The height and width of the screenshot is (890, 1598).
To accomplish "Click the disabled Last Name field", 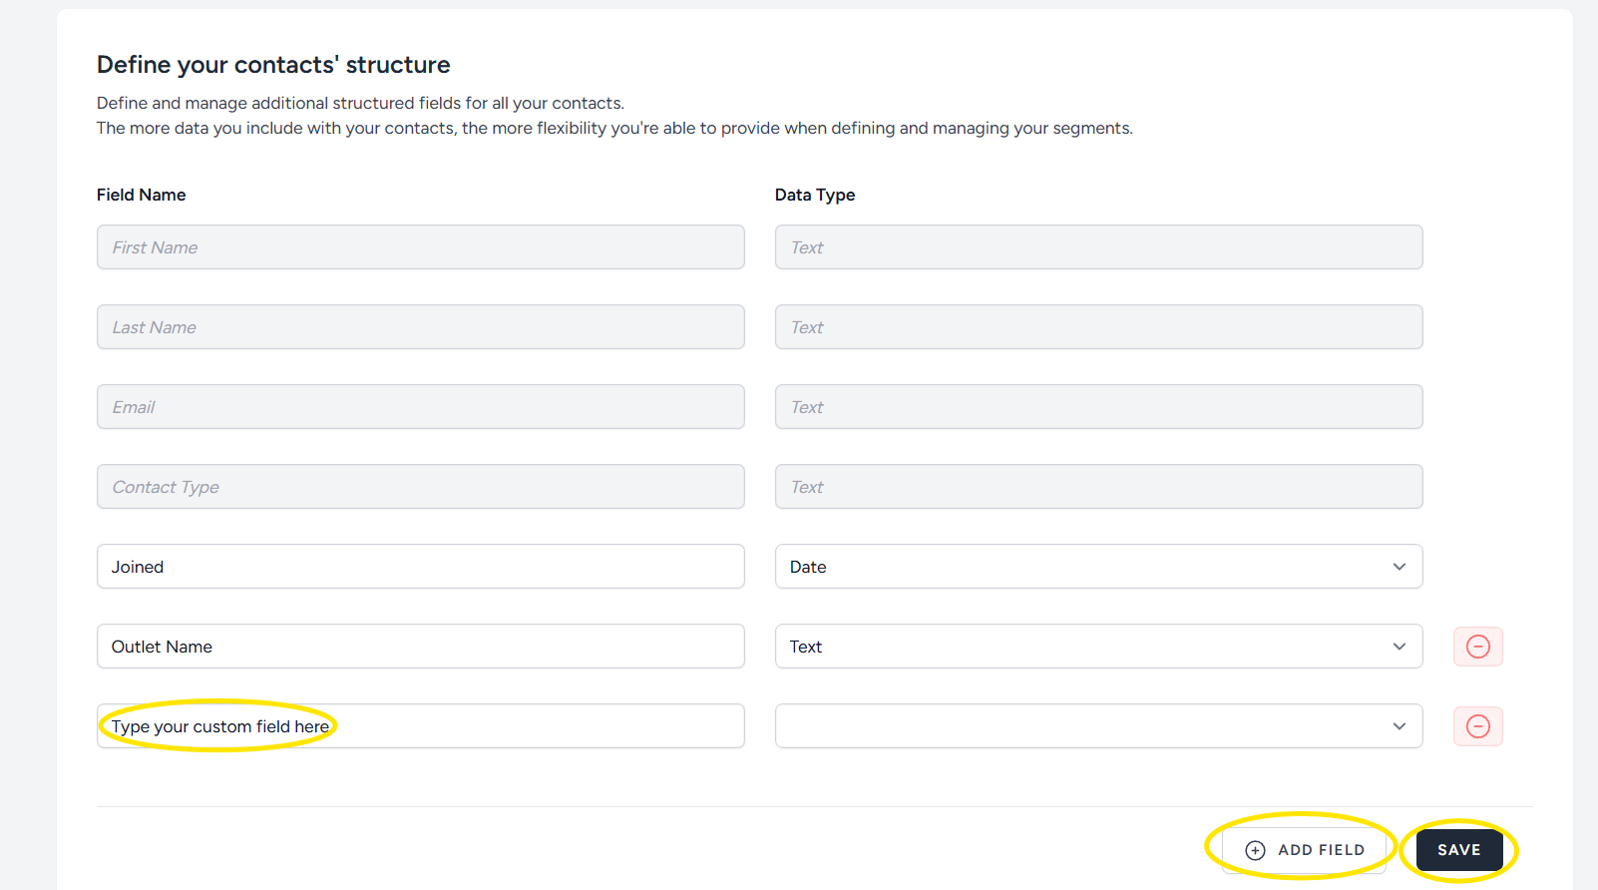I will 420,327.
